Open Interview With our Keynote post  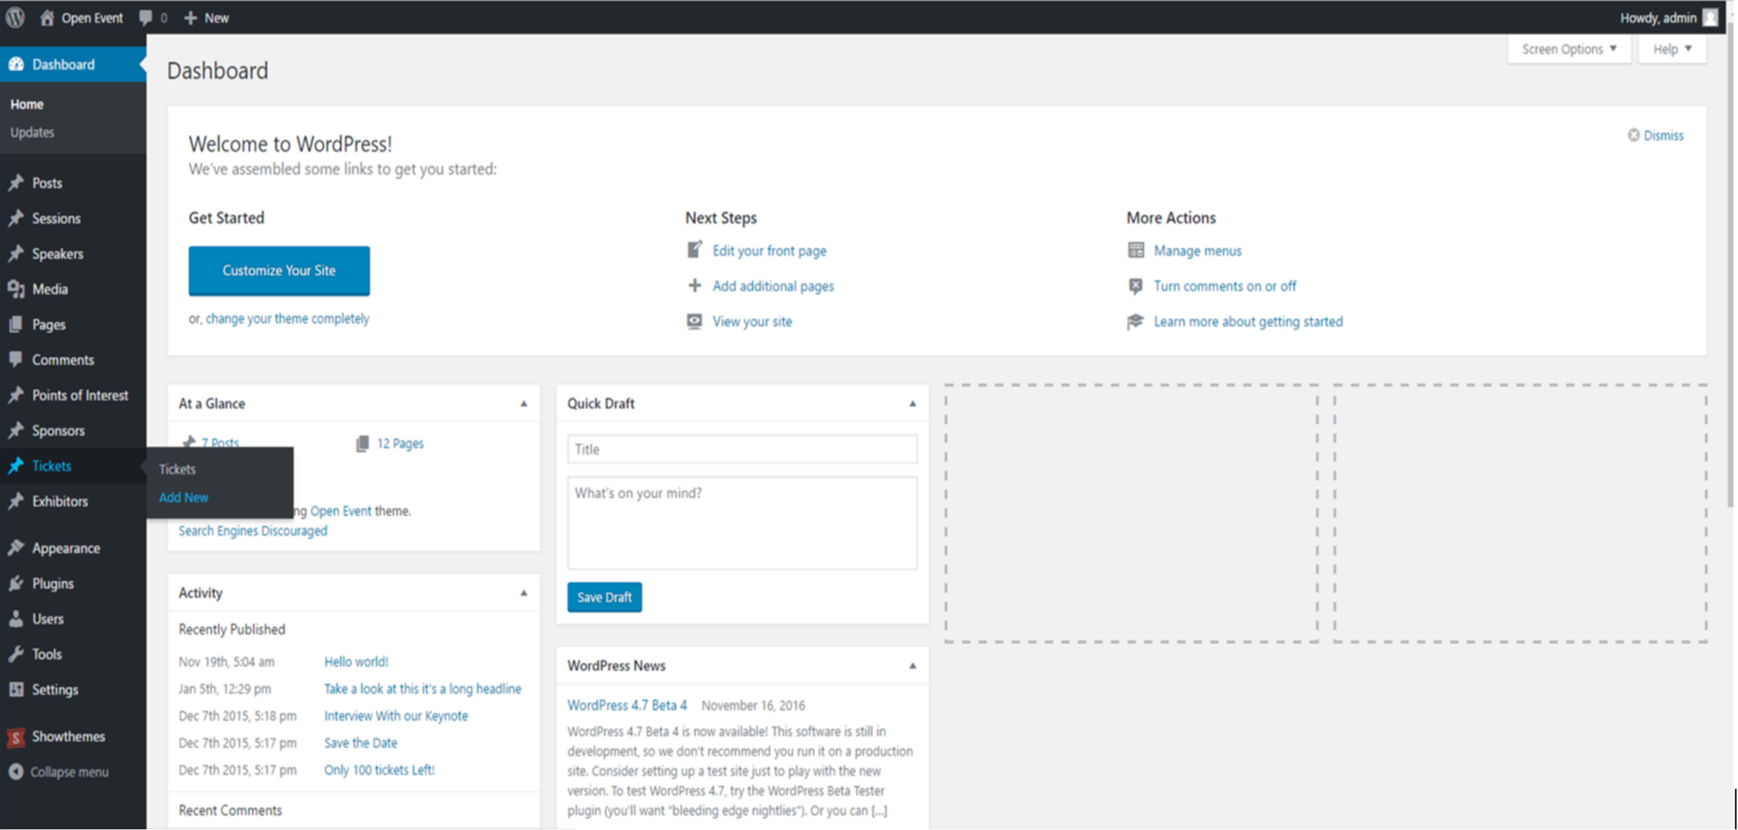coord(396,716)
